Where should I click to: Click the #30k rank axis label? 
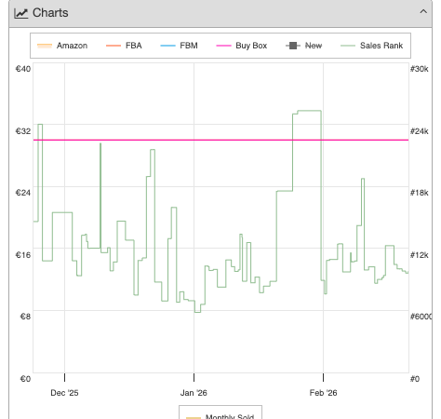pyautogui.click(x=420, y=69)
